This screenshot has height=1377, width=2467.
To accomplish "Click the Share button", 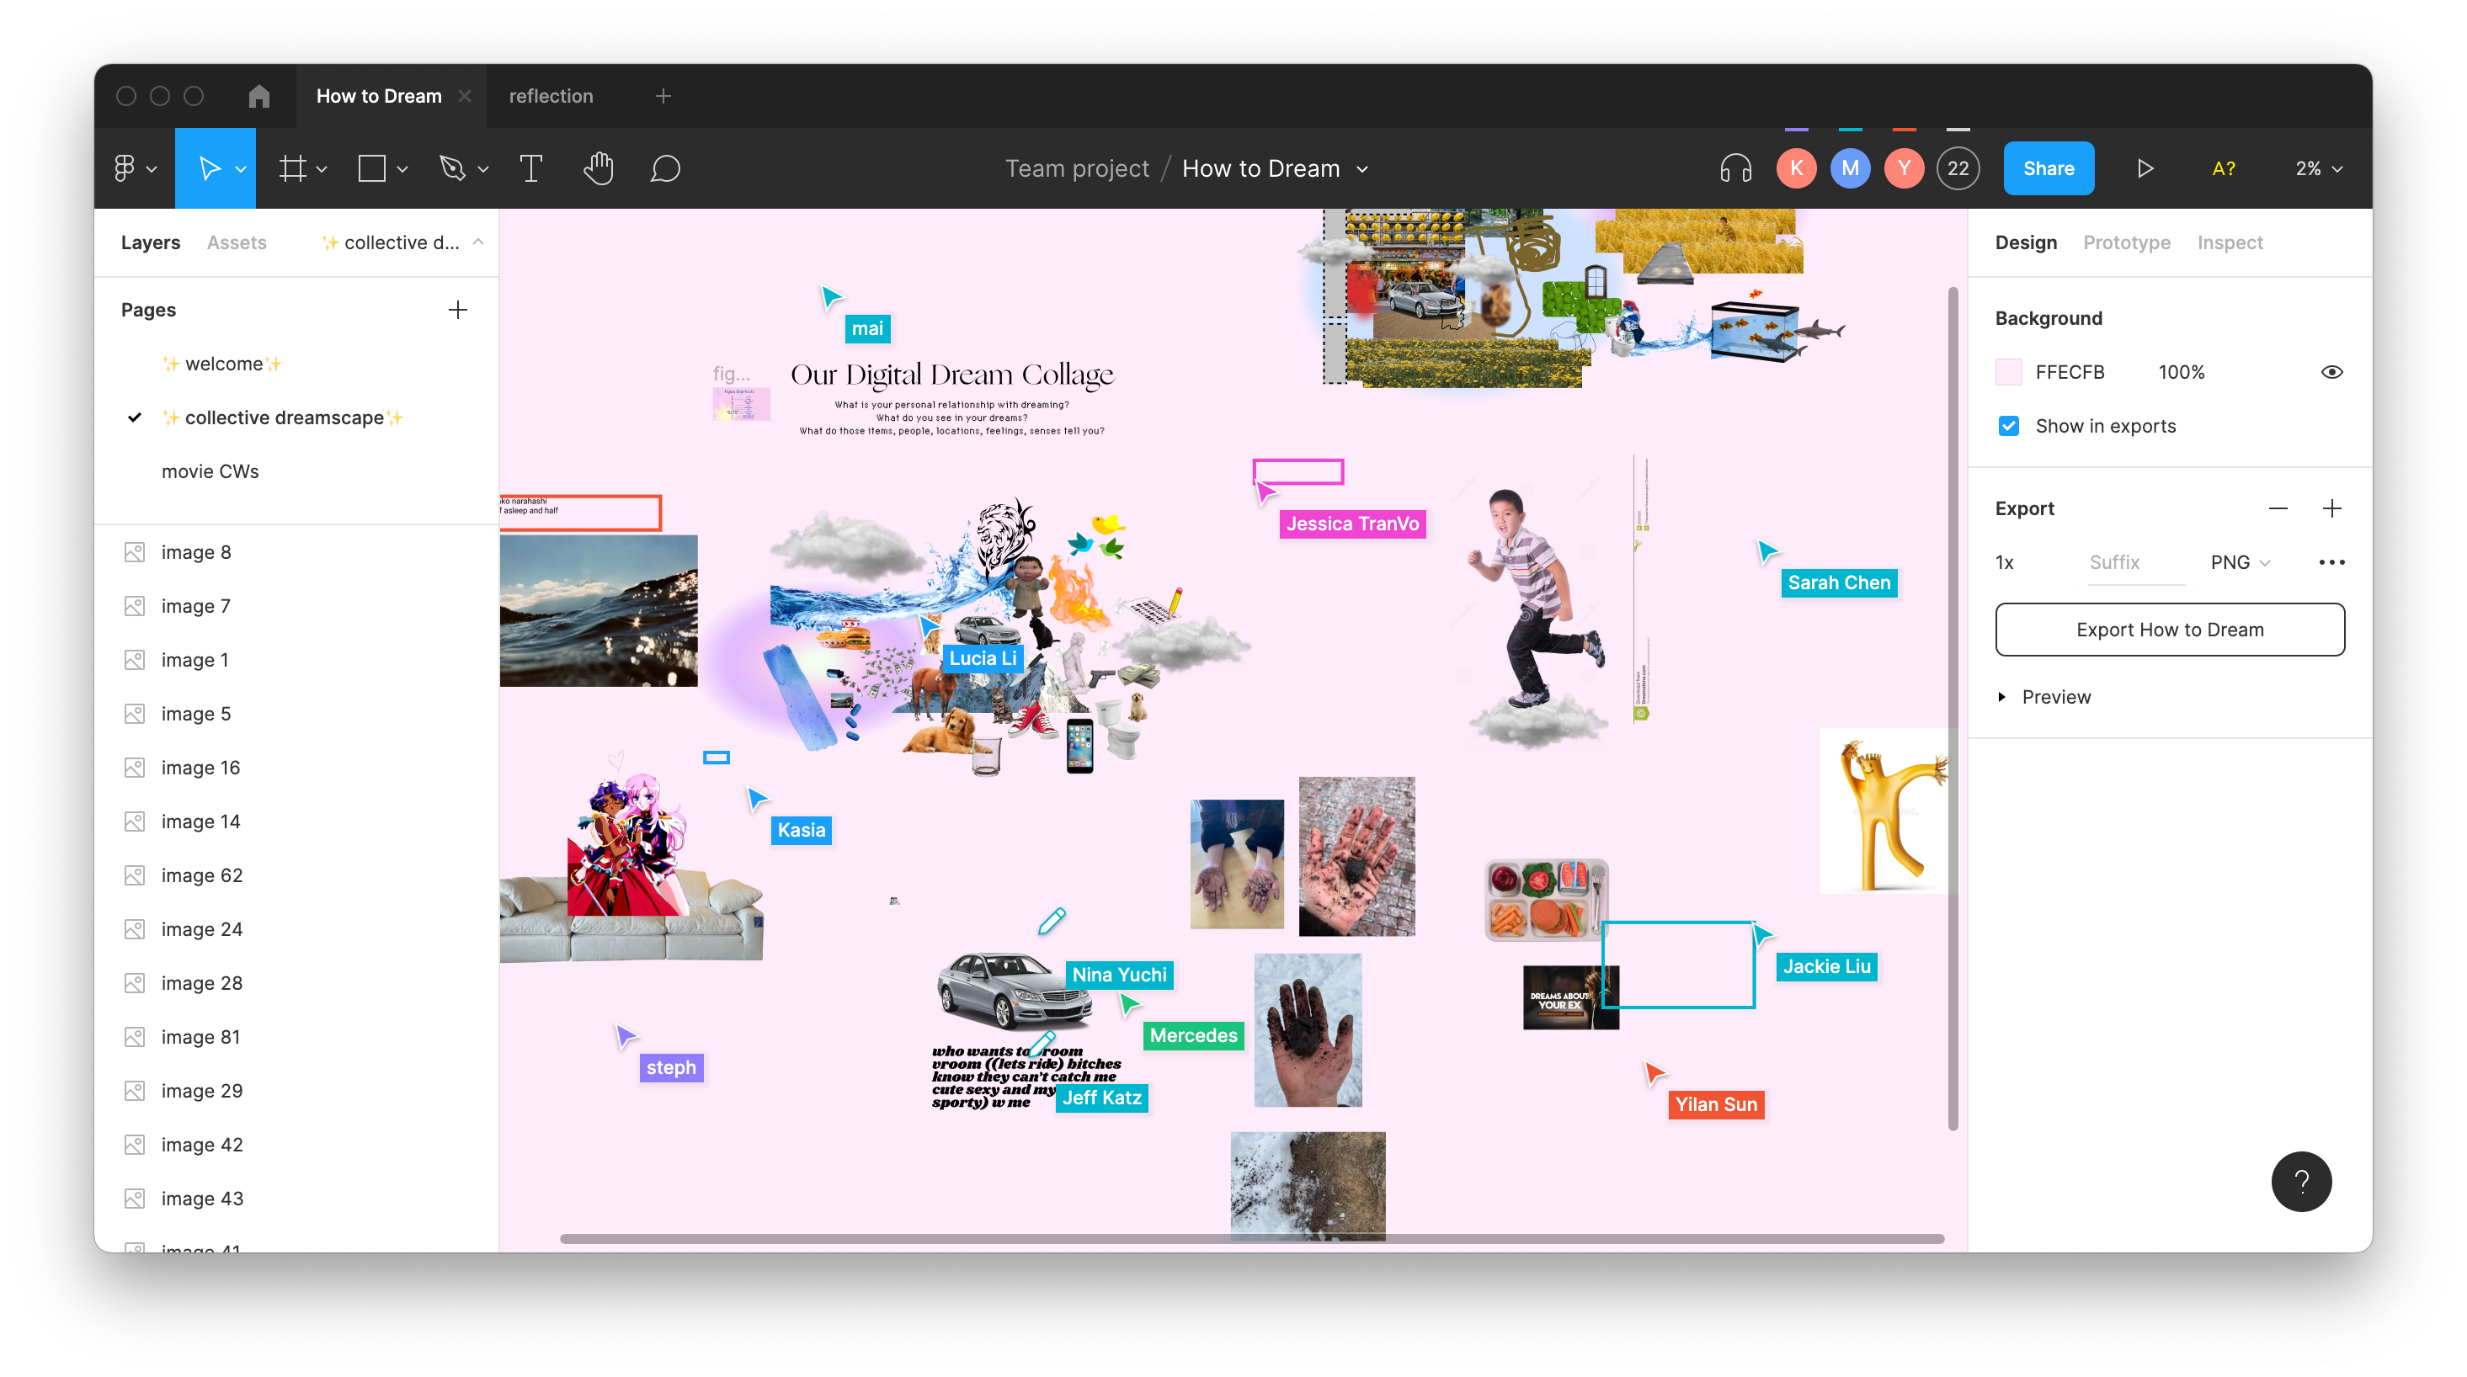I will [2048, 168].
